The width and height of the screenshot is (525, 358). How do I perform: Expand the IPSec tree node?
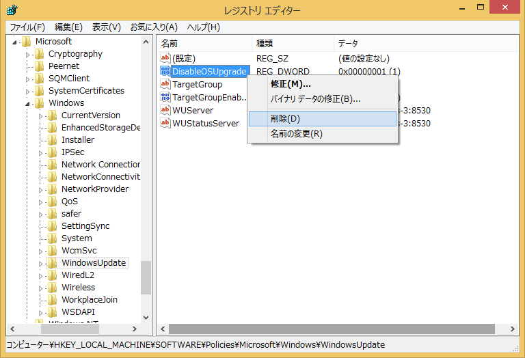click(x=40, y=153)
